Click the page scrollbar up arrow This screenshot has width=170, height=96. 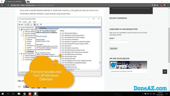tap(169, 8)
